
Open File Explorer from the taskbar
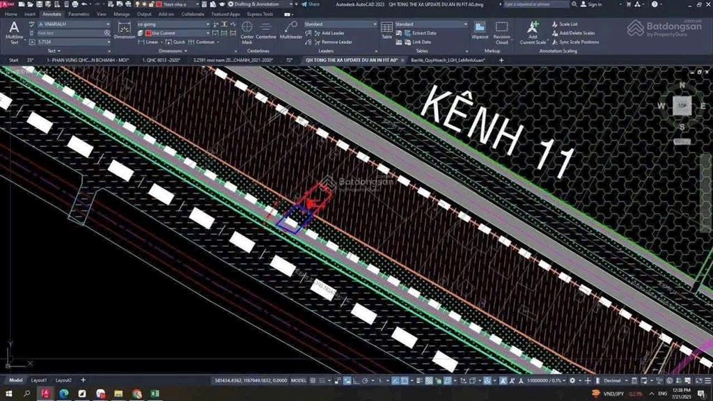click(118, 393)
